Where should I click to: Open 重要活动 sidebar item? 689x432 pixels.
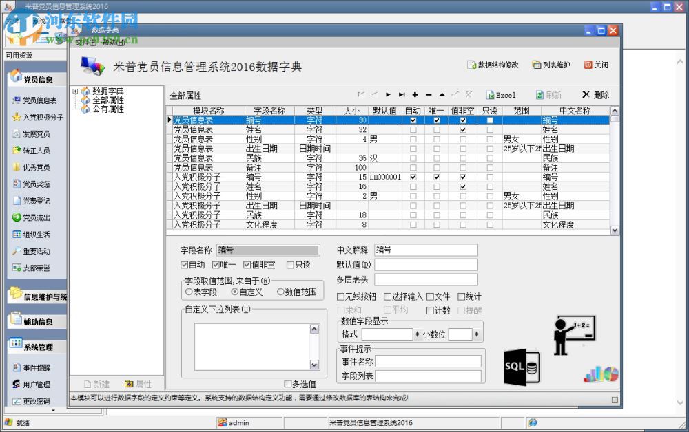coord(31,251)
